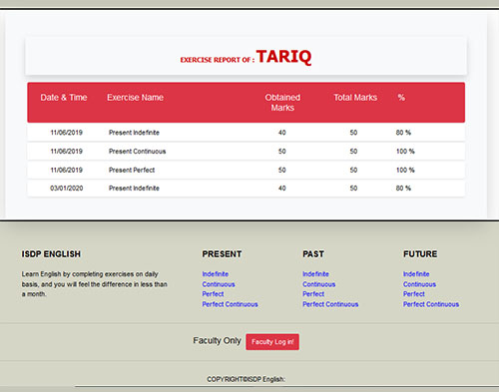
Task: Open Future Perfect footer link
Action: pyautogui.click(x=414, y=294)
